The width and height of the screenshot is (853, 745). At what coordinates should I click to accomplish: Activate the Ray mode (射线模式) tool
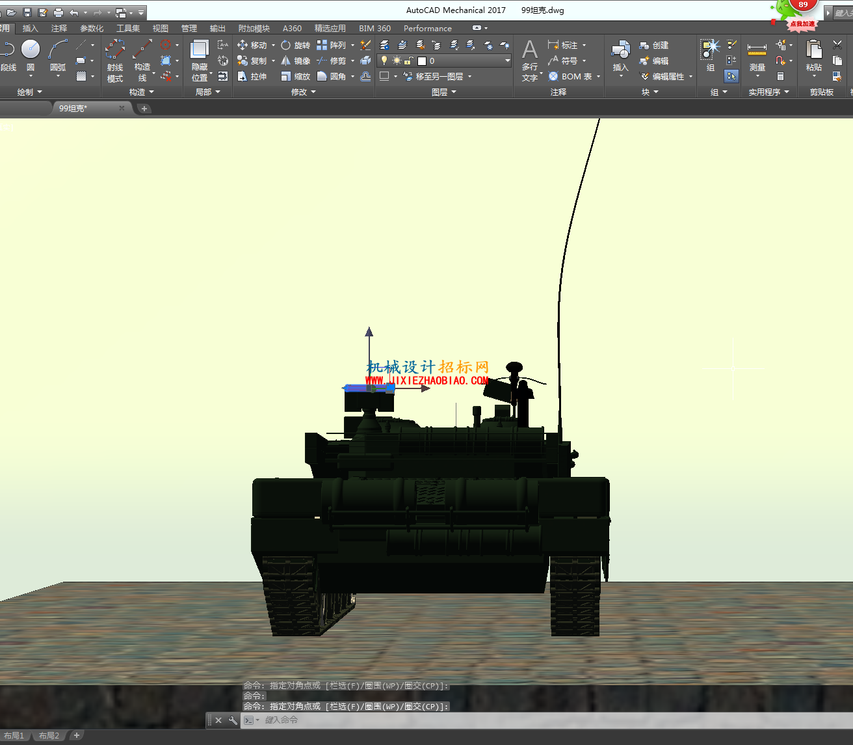[115, 61]
